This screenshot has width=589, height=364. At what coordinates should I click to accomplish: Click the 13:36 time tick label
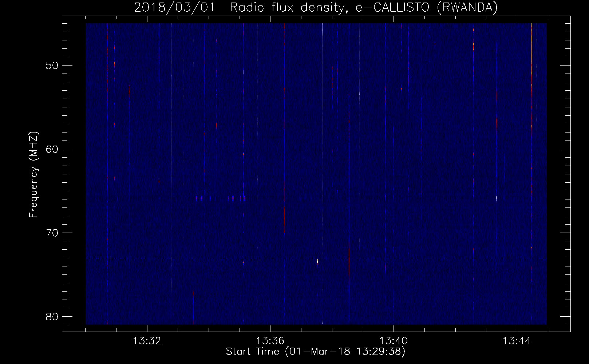tap(270, 341)
